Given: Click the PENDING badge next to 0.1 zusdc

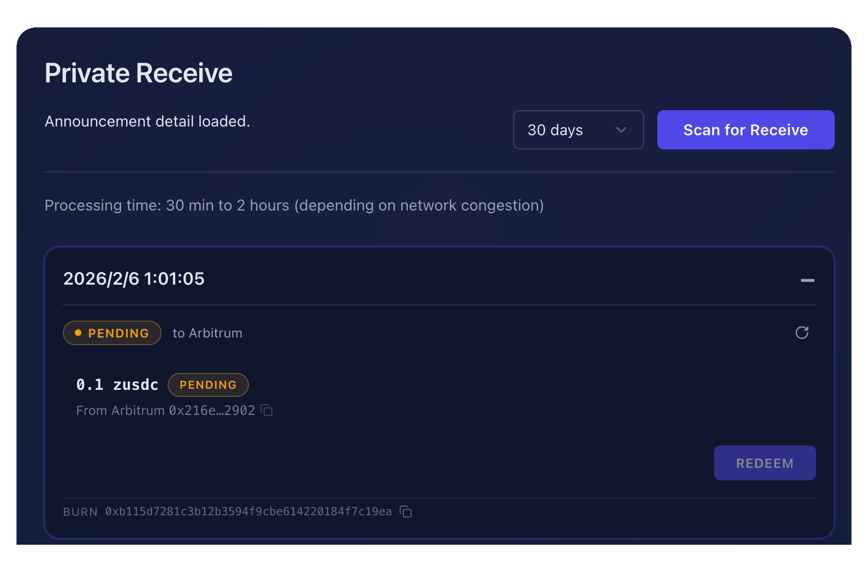Looking at the screenshot, I should point(208,385).
